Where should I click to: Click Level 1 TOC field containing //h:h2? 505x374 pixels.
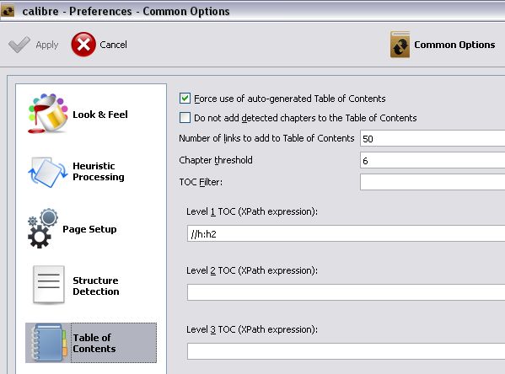[346, 233]
